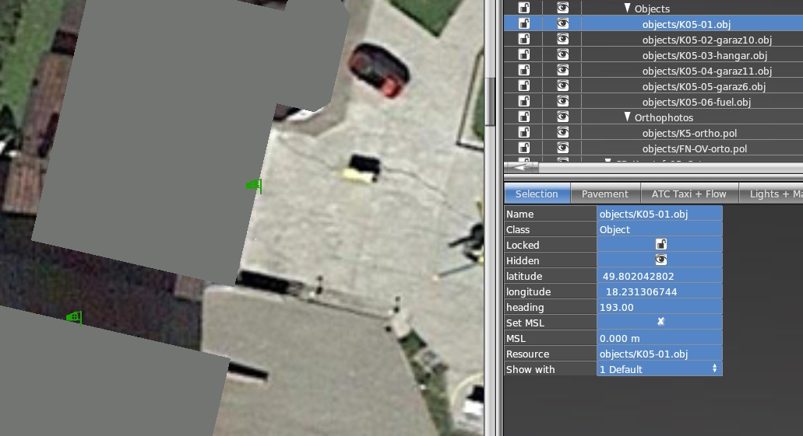Select the Orthophotos group label
This screenshot has height=436, width=803.
point(664,117)
